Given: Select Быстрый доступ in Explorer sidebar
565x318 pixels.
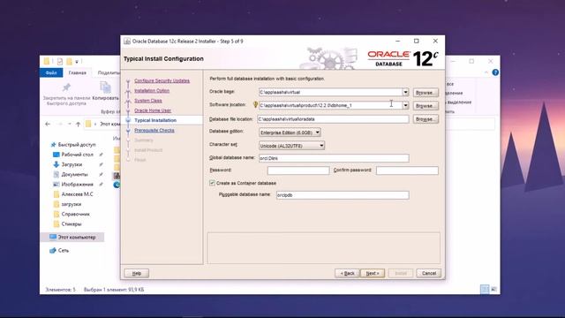Looking at the screenshot, I should click(x=77, y=145).
